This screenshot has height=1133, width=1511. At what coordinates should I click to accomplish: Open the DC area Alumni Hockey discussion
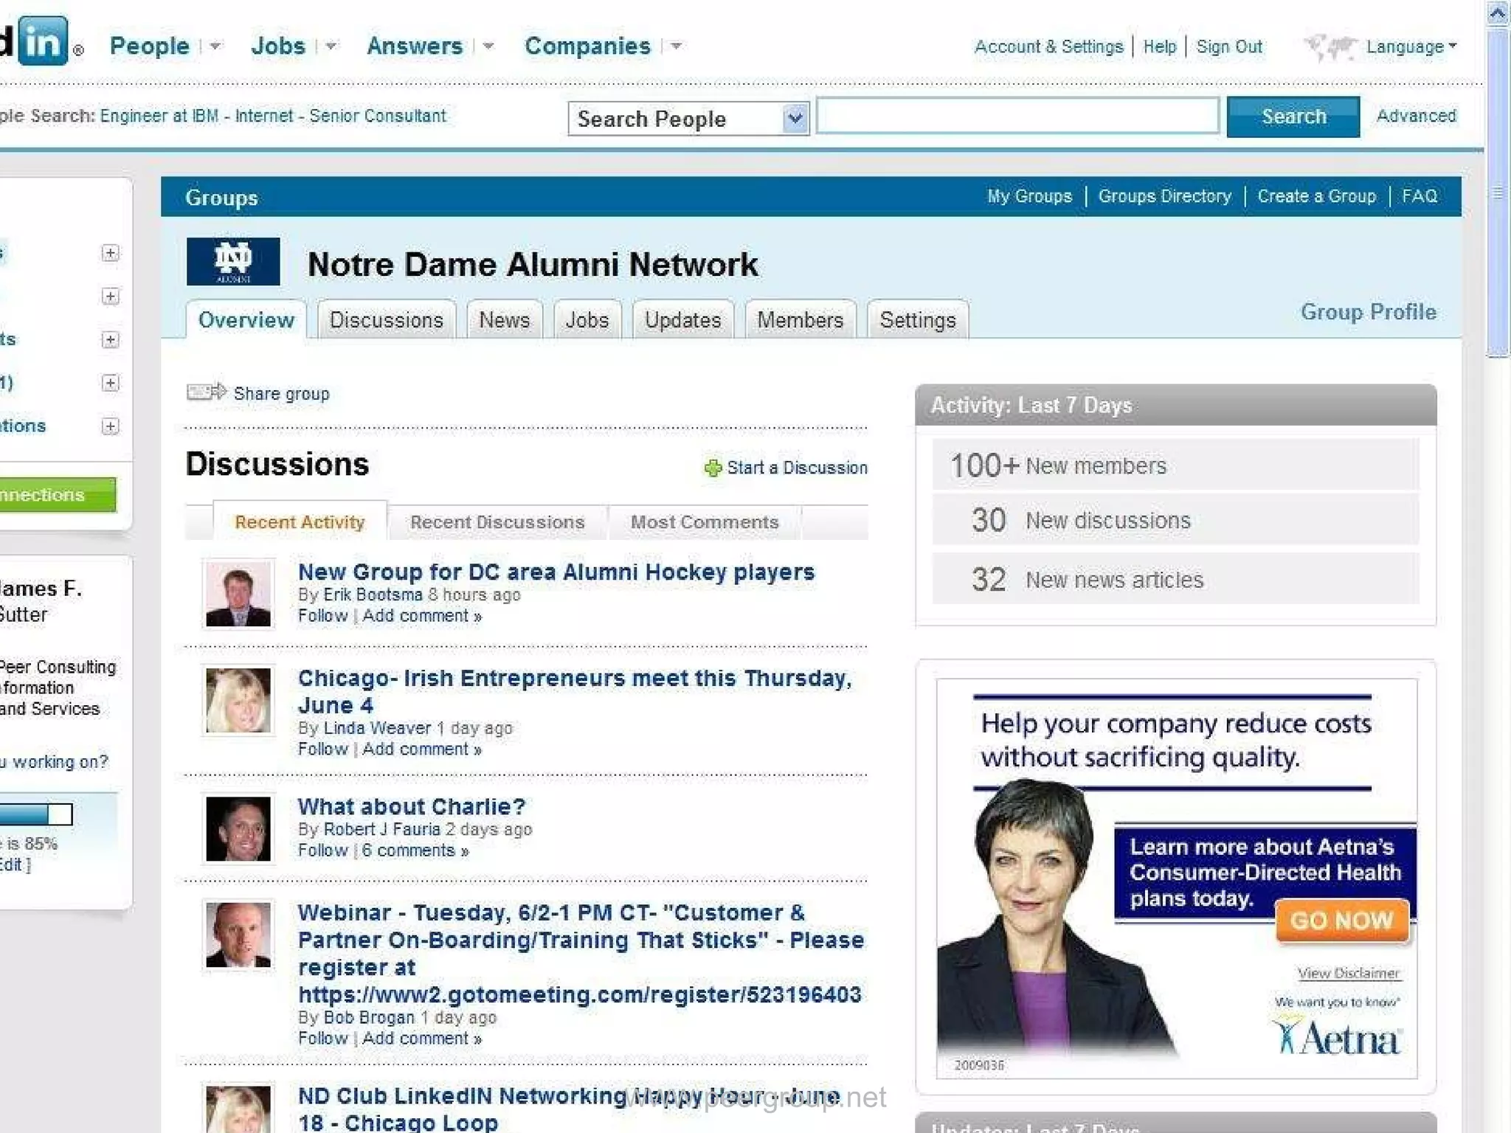(556, 572)
